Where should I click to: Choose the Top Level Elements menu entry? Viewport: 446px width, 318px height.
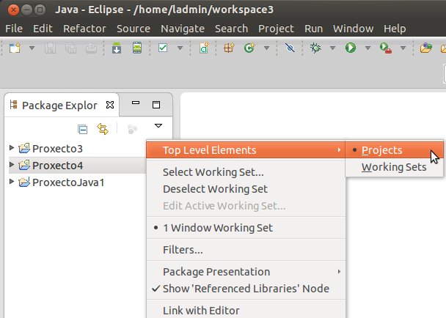(246, 149)
